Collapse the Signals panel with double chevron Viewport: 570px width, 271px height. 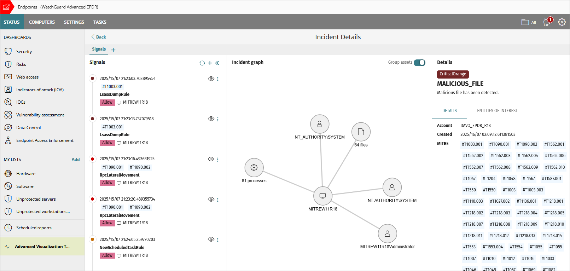coord(217,63)
